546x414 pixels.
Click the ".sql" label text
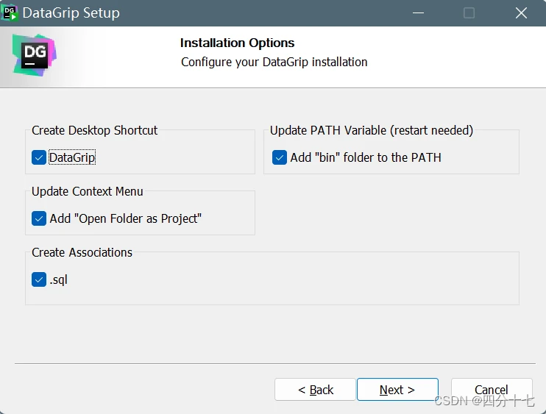[58, 279]
